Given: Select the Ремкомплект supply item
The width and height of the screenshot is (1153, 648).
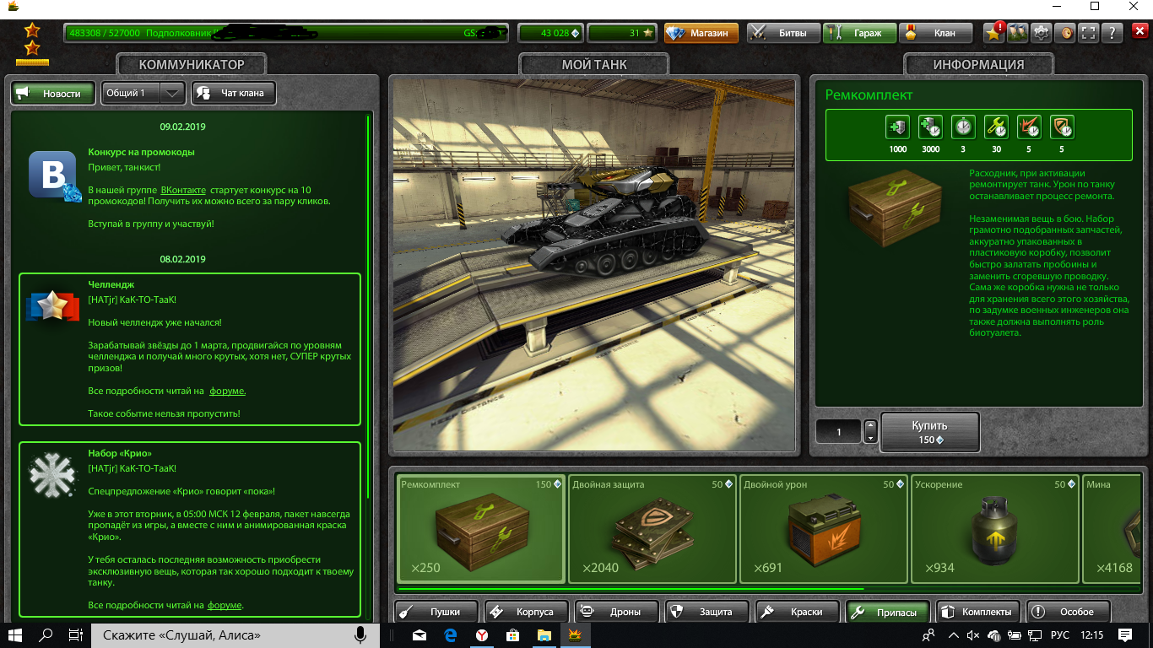Looking at the screenshot, I should [x=480, y=528].
